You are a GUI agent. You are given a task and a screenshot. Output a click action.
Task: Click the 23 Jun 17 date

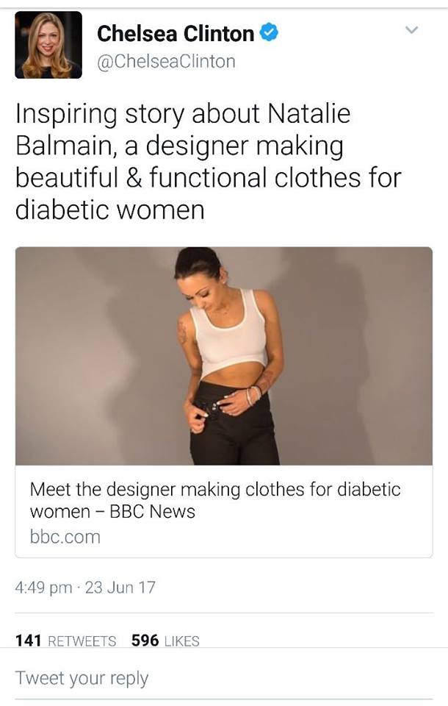click(x=120, y=587)
